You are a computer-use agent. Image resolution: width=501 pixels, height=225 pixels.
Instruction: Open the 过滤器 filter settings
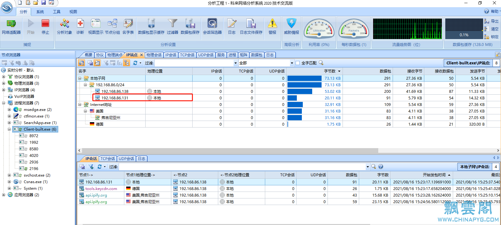(x=173, y=27)
